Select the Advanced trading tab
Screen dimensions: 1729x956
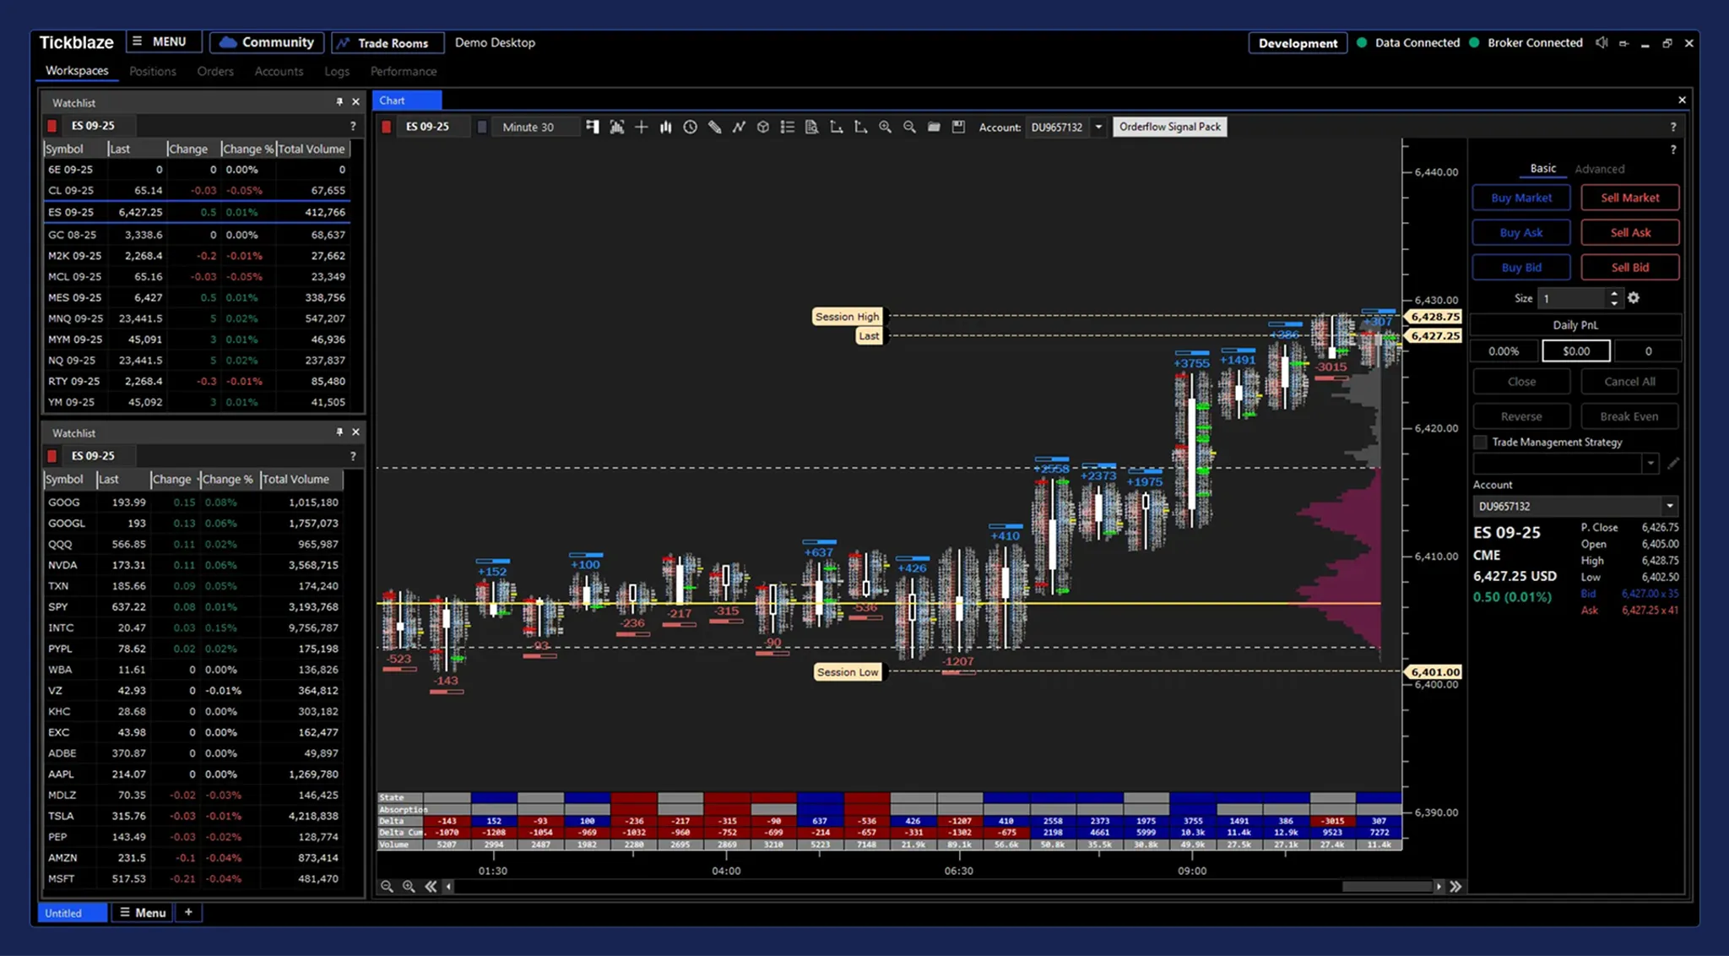(x=1599, y=169)
